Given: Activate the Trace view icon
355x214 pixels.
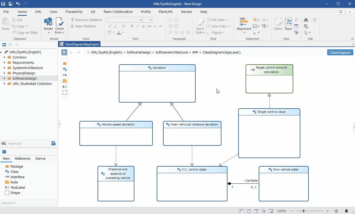Looking at the screenshot, I should 288,24.
